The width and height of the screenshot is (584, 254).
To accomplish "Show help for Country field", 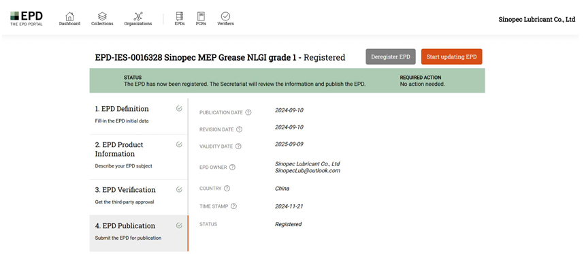I will click(227, 189).
